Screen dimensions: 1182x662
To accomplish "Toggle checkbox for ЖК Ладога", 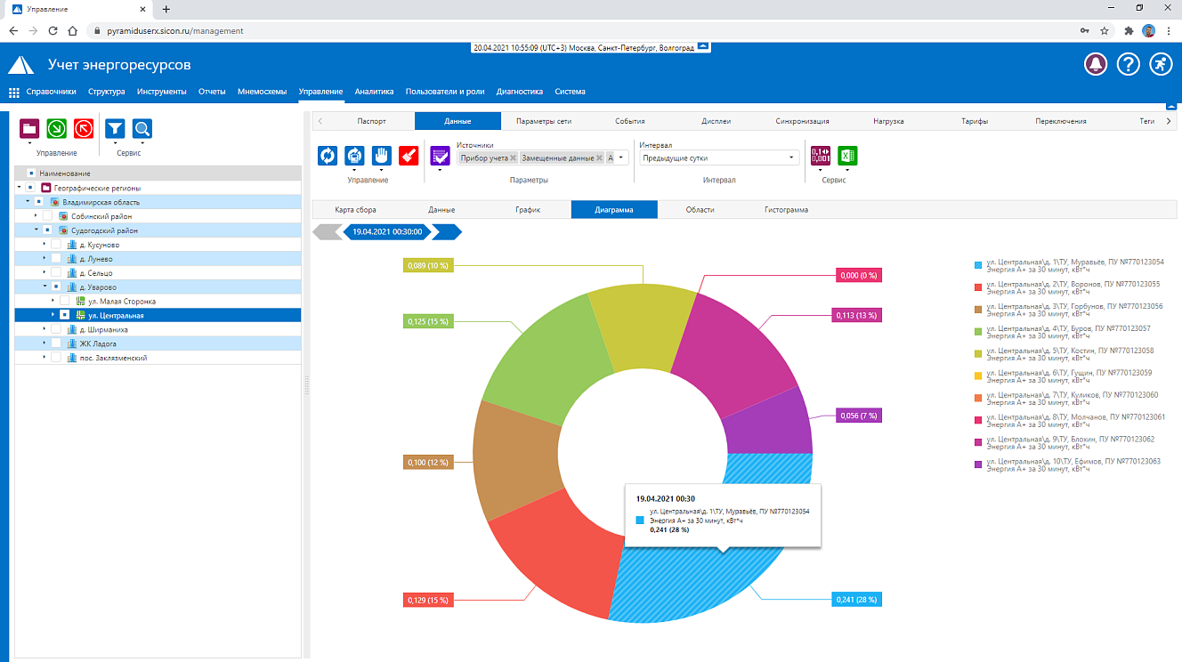I will pos(56,343).
